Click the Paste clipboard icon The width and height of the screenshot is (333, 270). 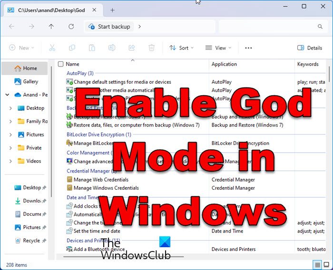tap(92, 48)
